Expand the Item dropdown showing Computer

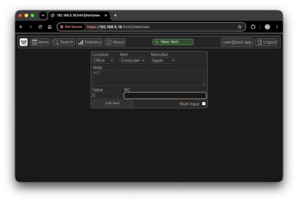pyautogui.click(x=132, y=60)
